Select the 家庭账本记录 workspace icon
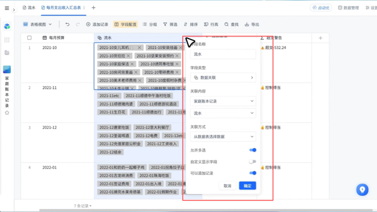The height and width of the screenshot is (212, 377). click(7, 69)
